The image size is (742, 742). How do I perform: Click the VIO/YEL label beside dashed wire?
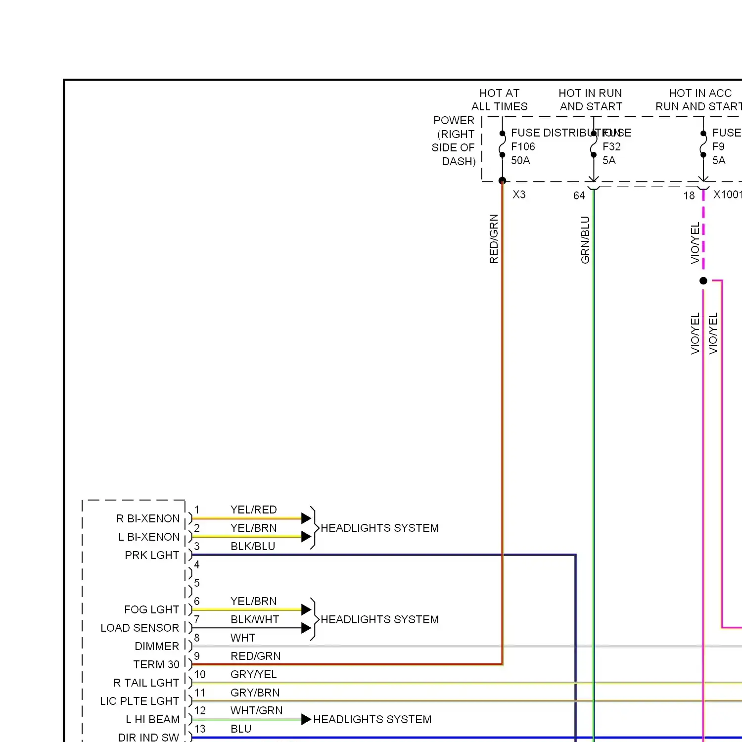[695, 243]
